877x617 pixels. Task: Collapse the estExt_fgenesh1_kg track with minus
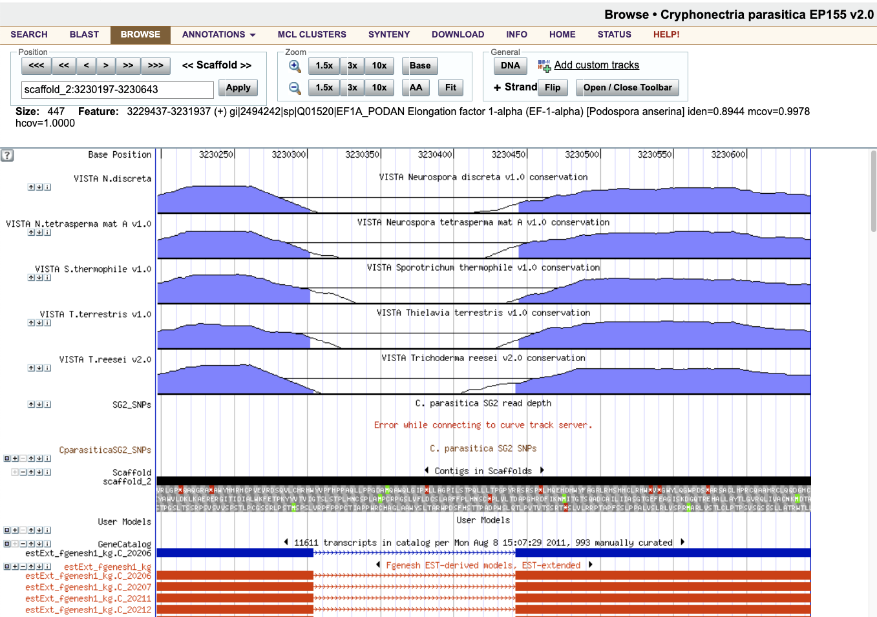click(23, 567)
